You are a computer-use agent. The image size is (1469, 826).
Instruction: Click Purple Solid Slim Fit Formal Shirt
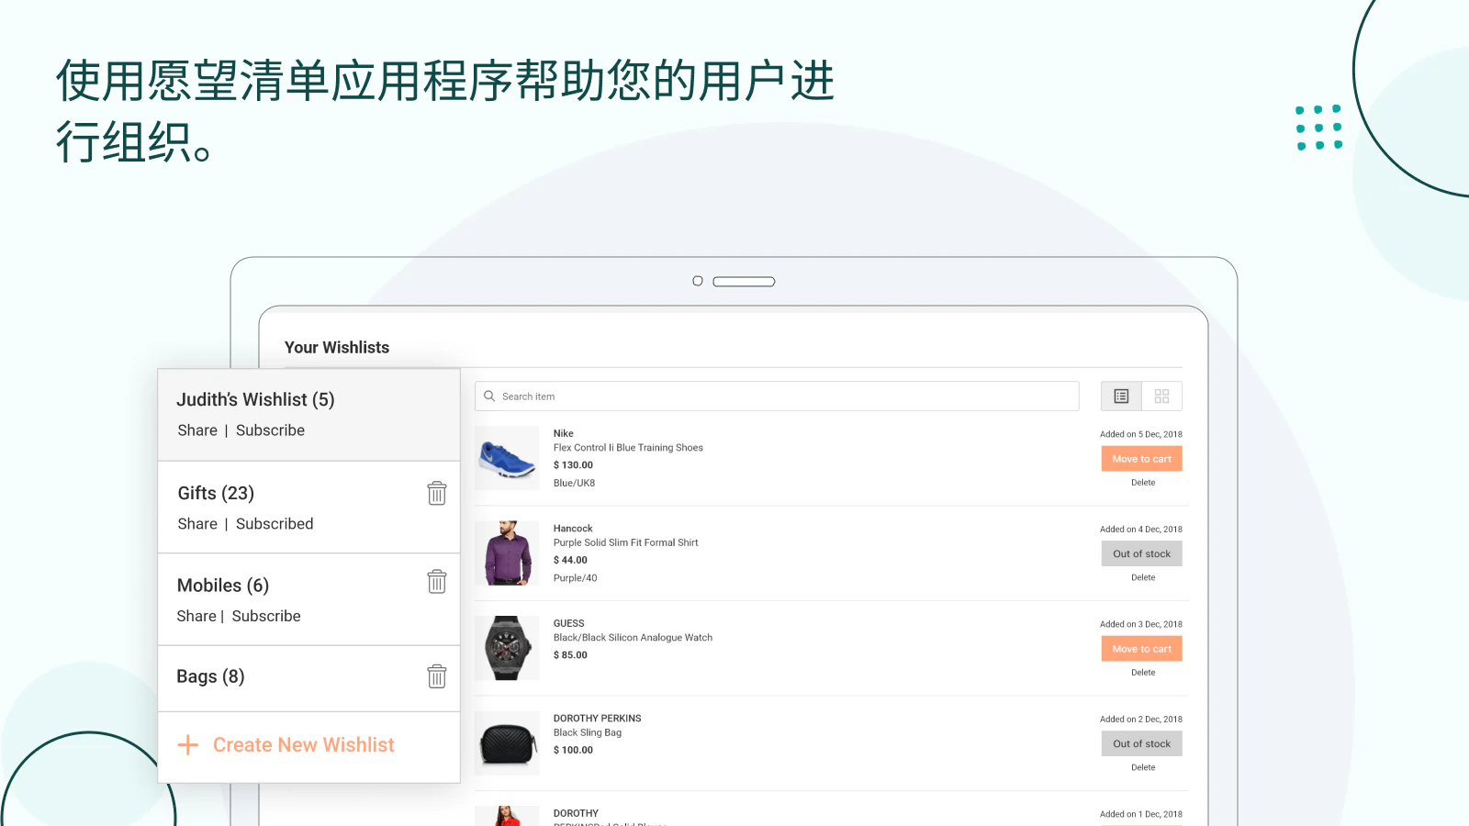pyautogui.click(x=625, y=542)
